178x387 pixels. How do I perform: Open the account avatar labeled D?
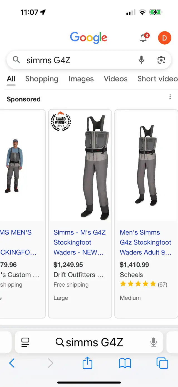click(x=164, y=38)
